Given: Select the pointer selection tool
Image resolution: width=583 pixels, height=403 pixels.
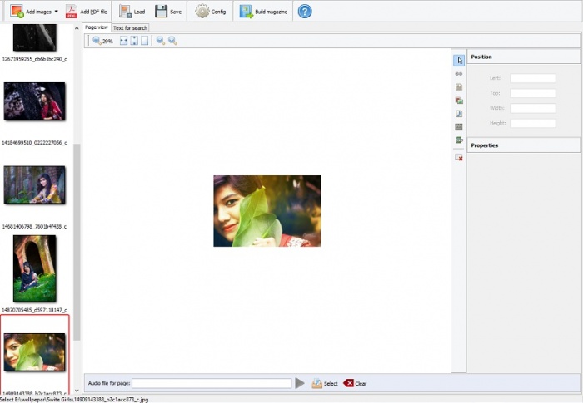Looking at the screenshot, I should (x=458, y=61).
